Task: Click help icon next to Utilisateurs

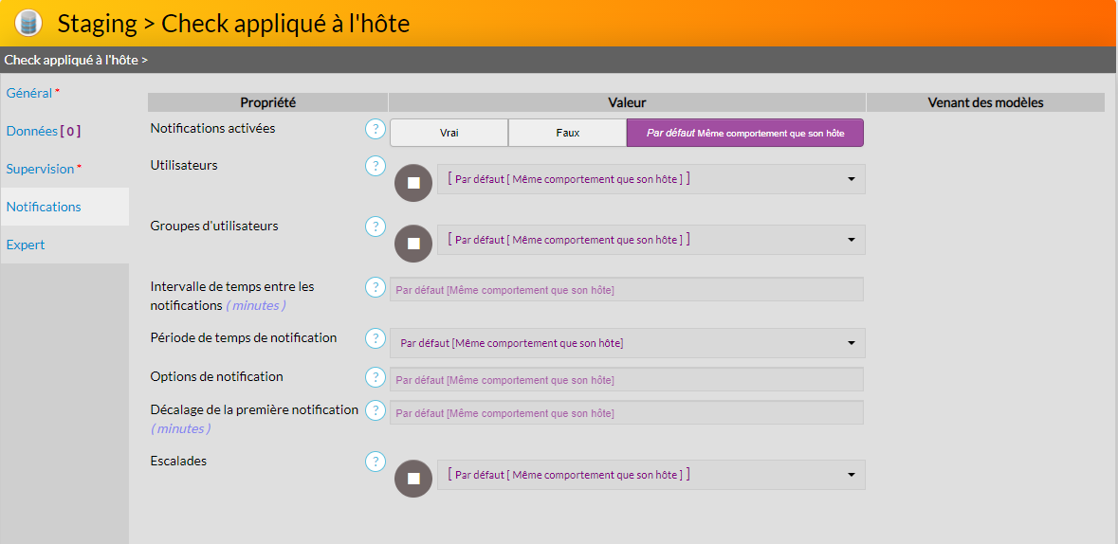Action: click(x=376, y=166)
